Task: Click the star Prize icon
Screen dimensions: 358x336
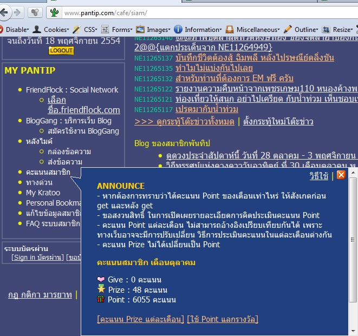Action: click(x=101, y=289)
